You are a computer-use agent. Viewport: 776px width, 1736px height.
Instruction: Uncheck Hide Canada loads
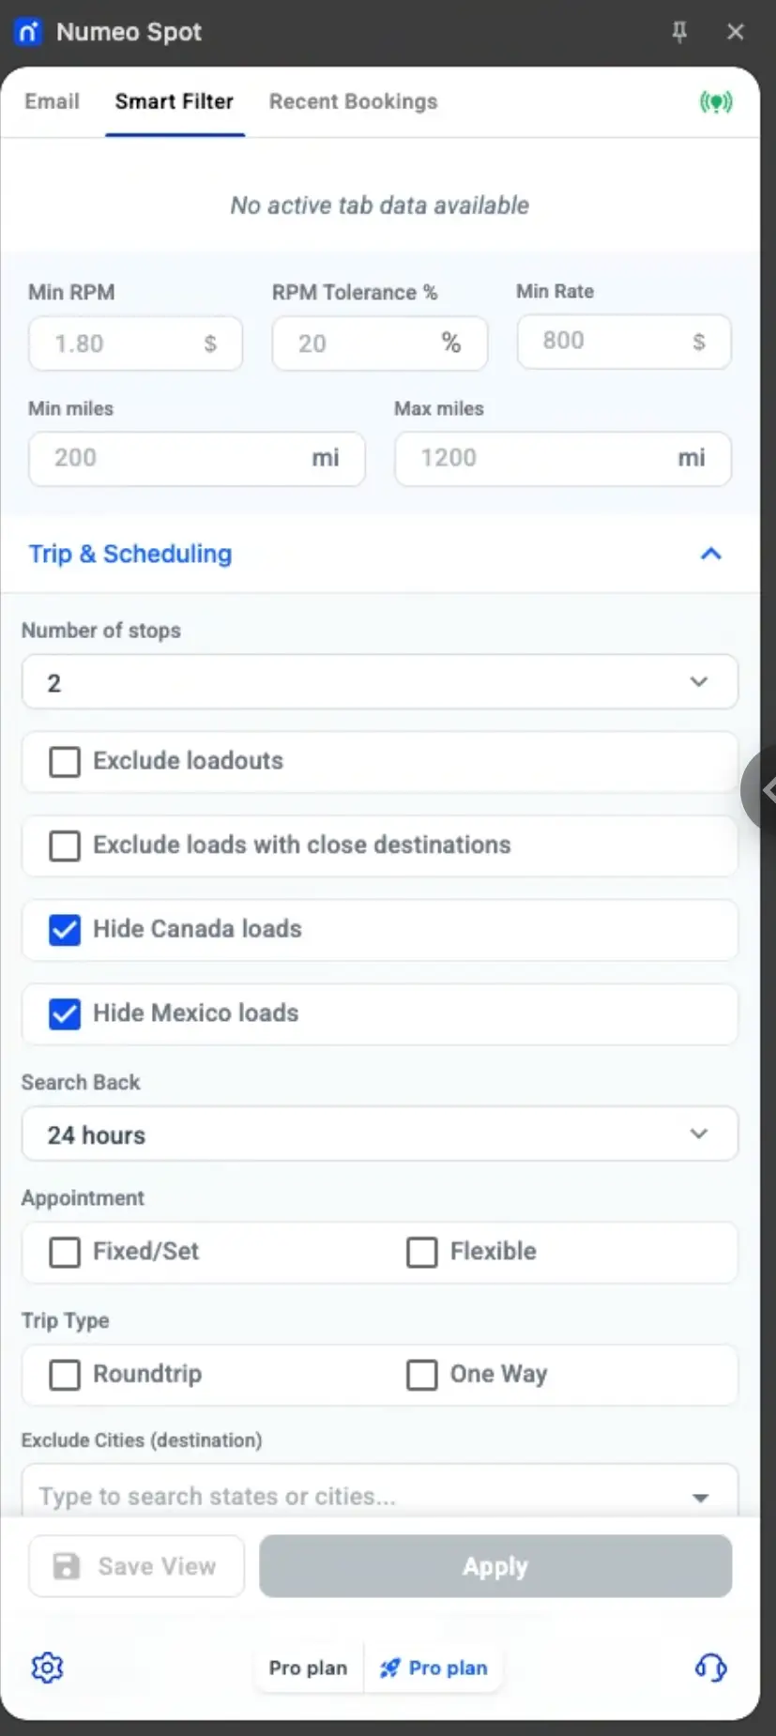pyautogui.click(x=65, y=930)
